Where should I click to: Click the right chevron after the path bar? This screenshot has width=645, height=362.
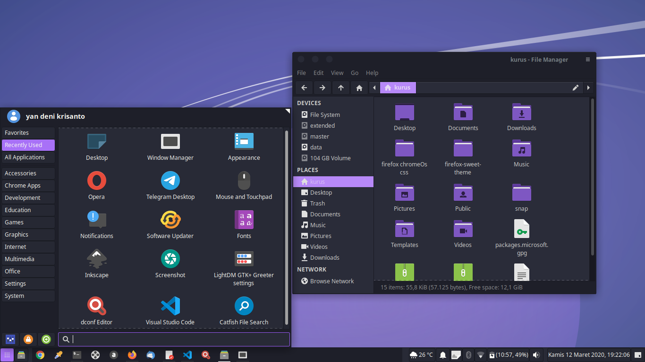588,87
